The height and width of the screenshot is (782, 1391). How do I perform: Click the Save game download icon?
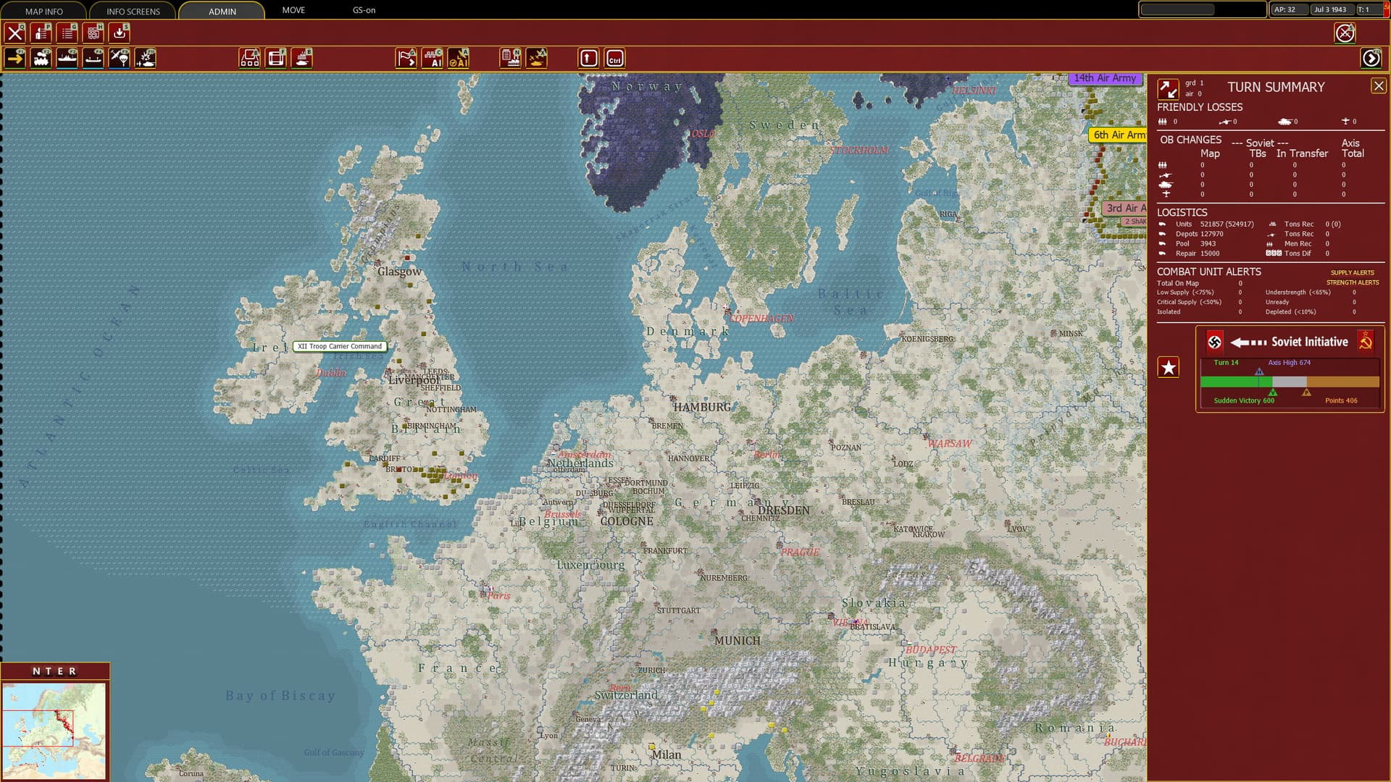click(x=120, y=33)
